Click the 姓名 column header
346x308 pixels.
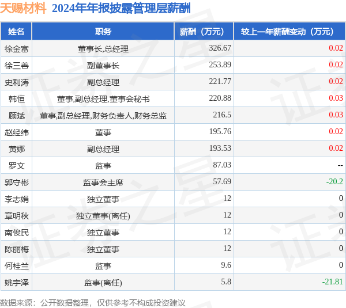click(x=16, y=32)
